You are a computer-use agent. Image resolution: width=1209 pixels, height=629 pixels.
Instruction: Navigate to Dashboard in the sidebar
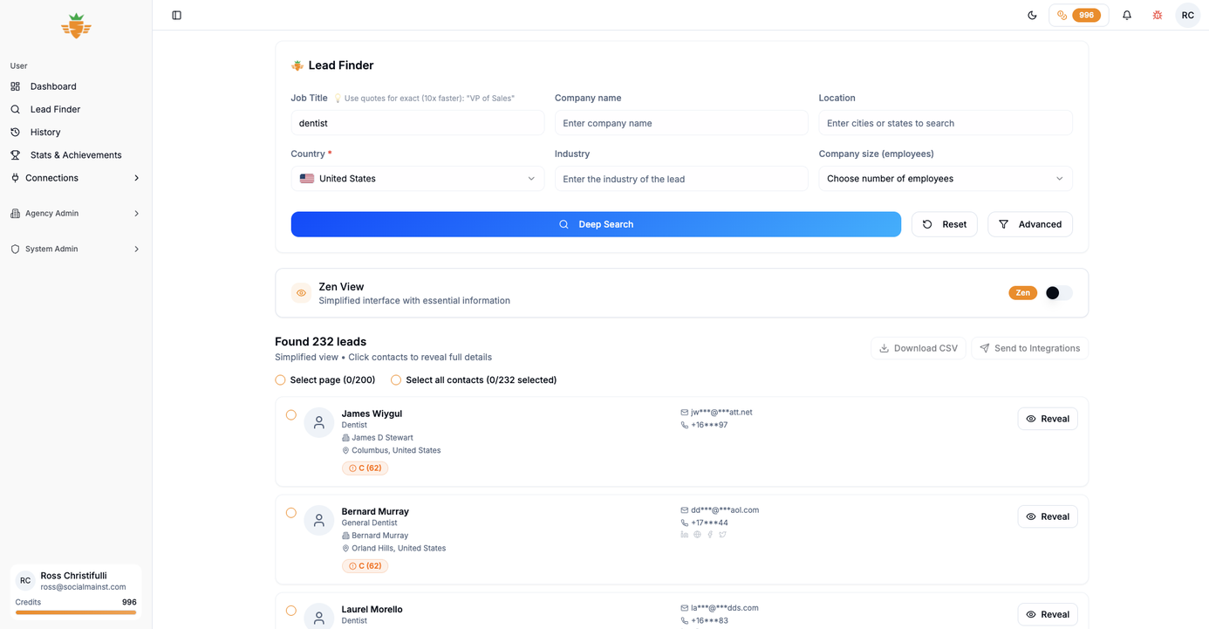coord(53,86)
